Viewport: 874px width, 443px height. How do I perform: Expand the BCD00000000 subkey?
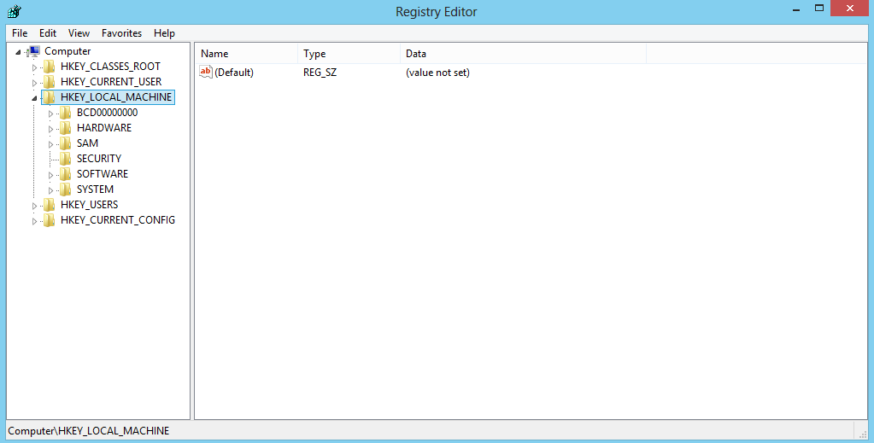click(x=50, y=114)
